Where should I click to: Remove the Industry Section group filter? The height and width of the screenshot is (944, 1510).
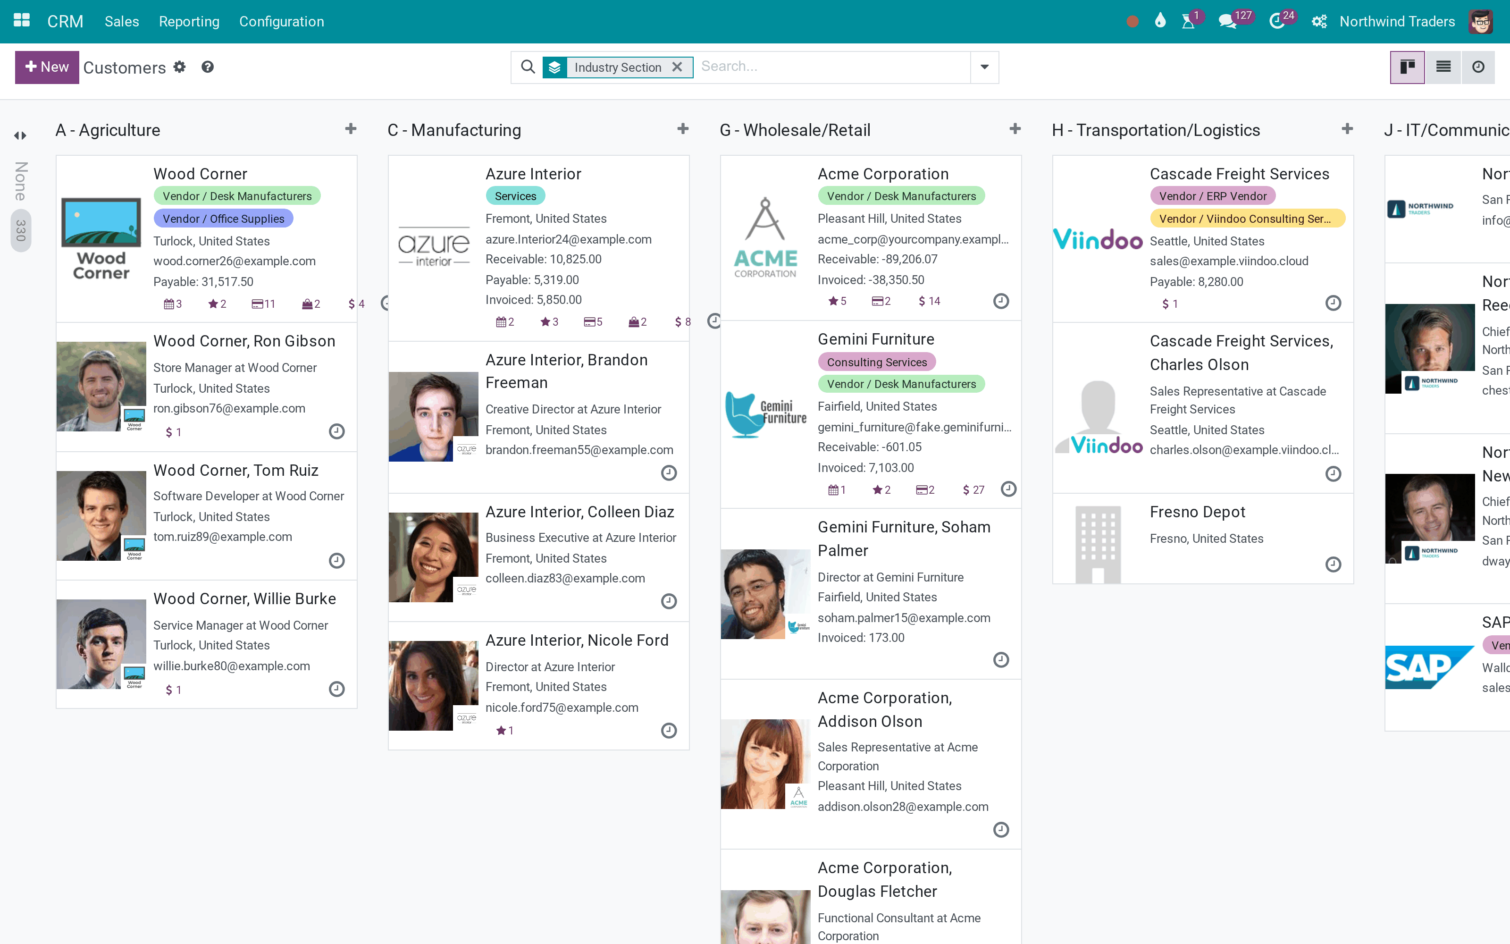(x=677, y=67)
